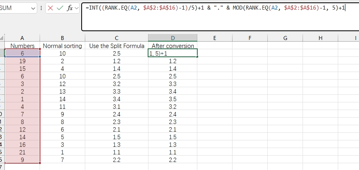Select column H header
The image size is (359, 170).
320,38
